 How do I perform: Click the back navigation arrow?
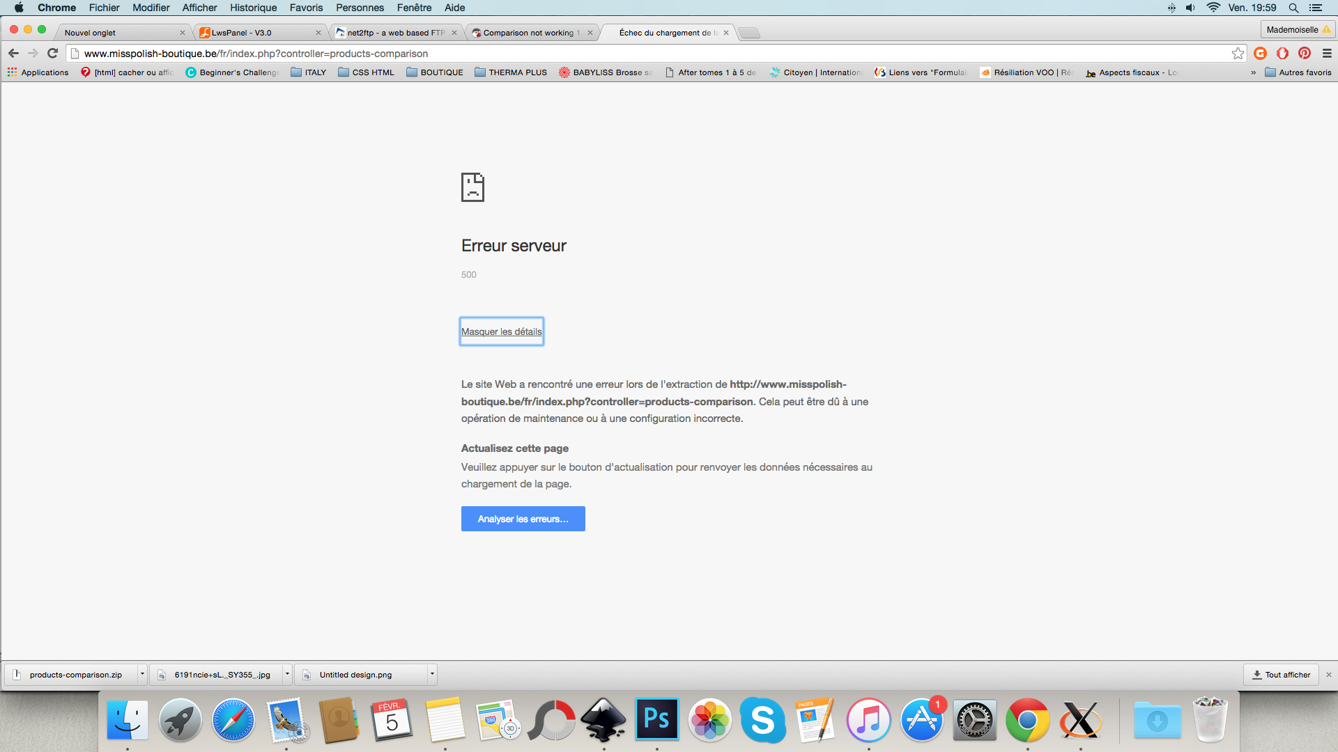13,54
